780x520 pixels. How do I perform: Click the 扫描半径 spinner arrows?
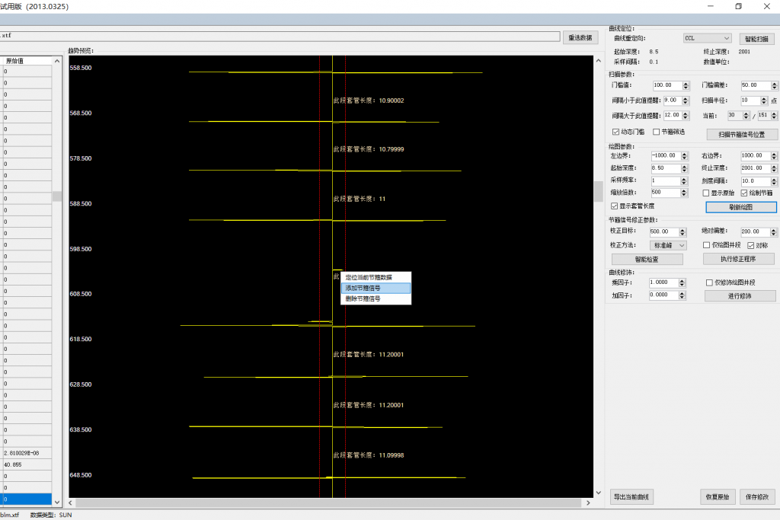(764, 100)
